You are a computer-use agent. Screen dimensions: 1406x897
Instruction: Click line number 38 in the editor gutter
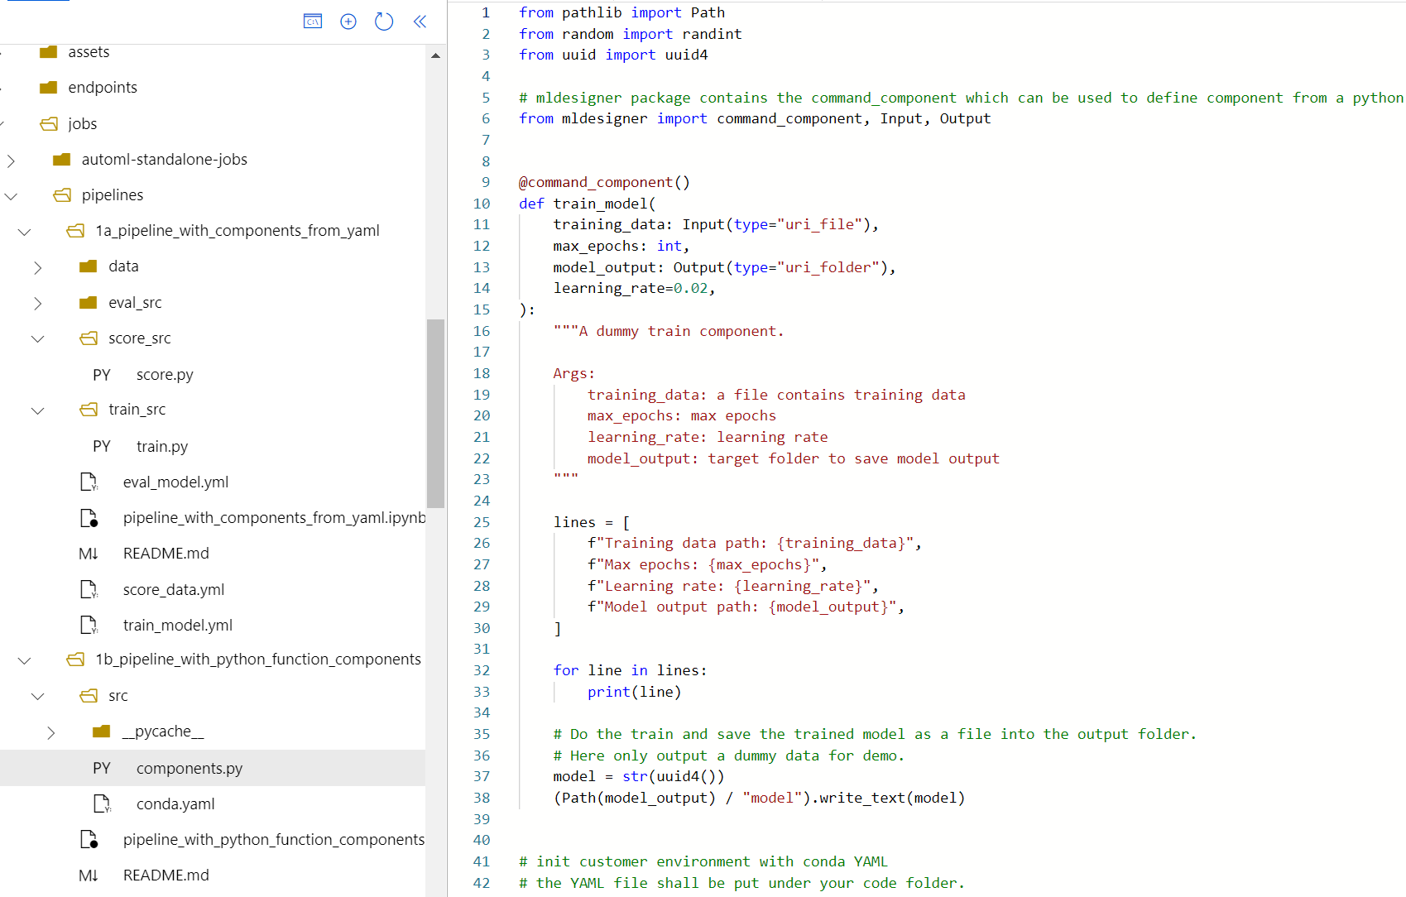click(x=482, y=798)
